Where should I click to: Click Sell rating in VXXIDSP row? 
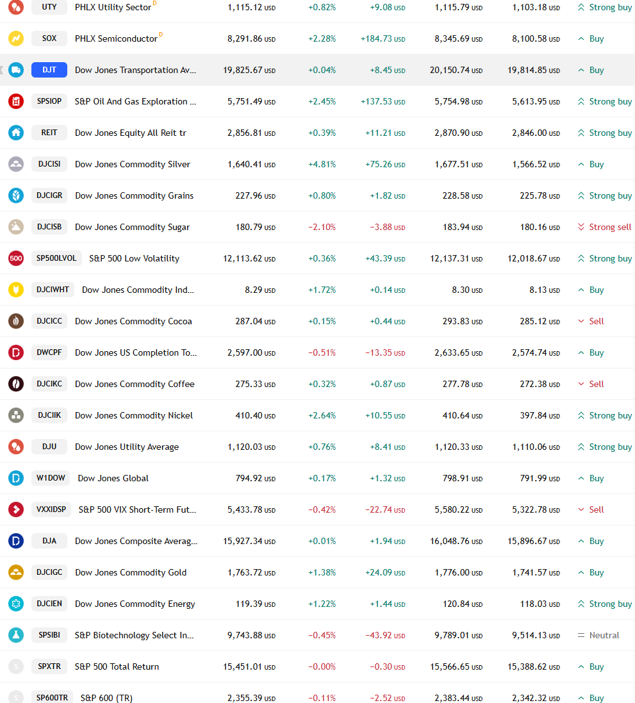[x=591, y=509]
